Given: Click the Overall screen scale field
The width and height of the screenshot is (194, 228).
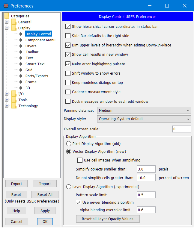Looking at the screenshot, I should coord(181,129).
